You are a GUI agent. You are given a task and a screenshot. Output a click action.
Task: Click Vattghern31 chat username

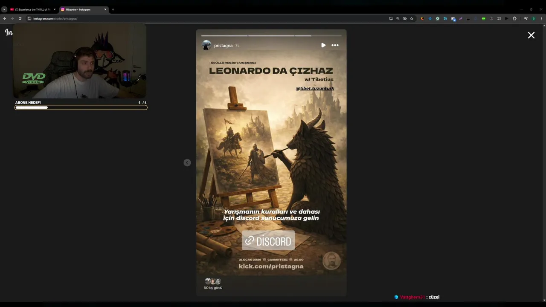point(412,297)
